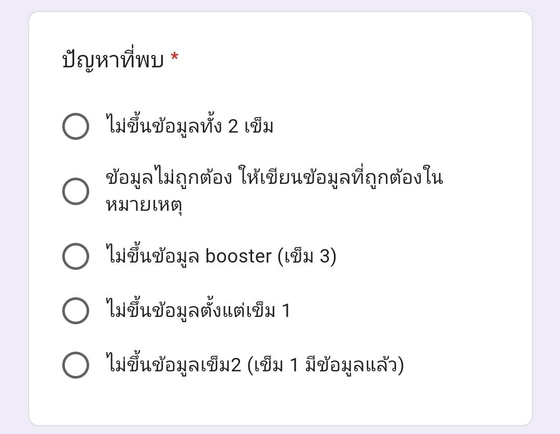Viewport: 560px width, 434px height.
Task: Click the label text ไม่ขึ้นข้อมูลทั้ง 2 เข็ม
Action: click(190, 125)
